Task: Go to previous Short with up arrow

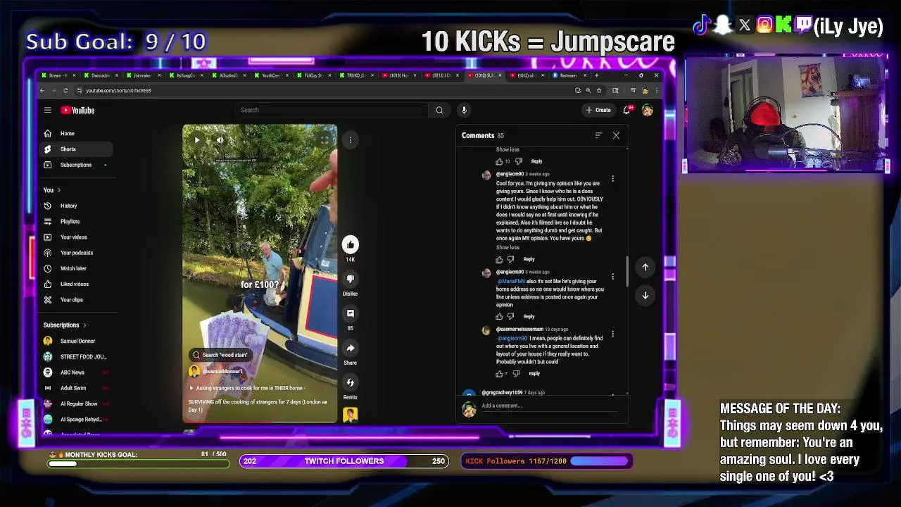Action: click(x=645, y=267)
